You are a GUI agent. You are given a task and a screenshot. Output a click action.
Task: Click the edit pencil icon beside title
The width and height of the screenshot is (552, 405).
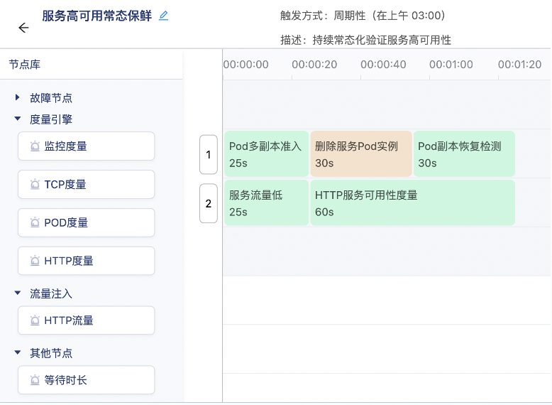coord(164,15)
